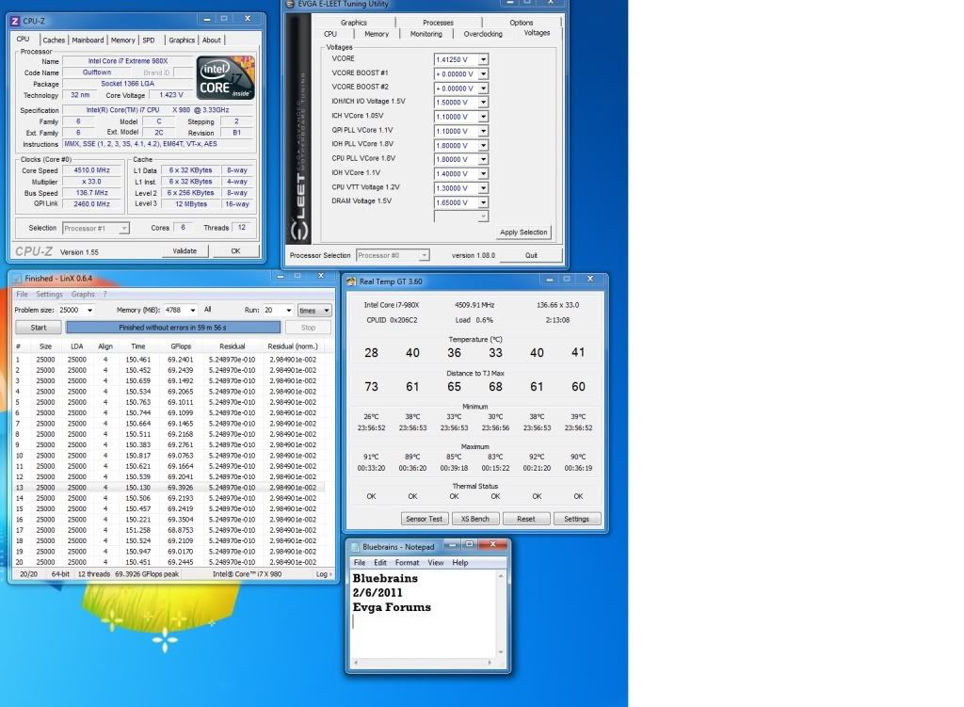
Task: Open the Format menu in Notepad
Action: (x=407, y=563)
